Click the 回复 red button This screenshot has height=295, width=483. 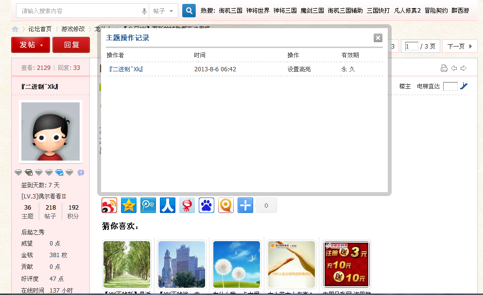(x=71, y=45)
